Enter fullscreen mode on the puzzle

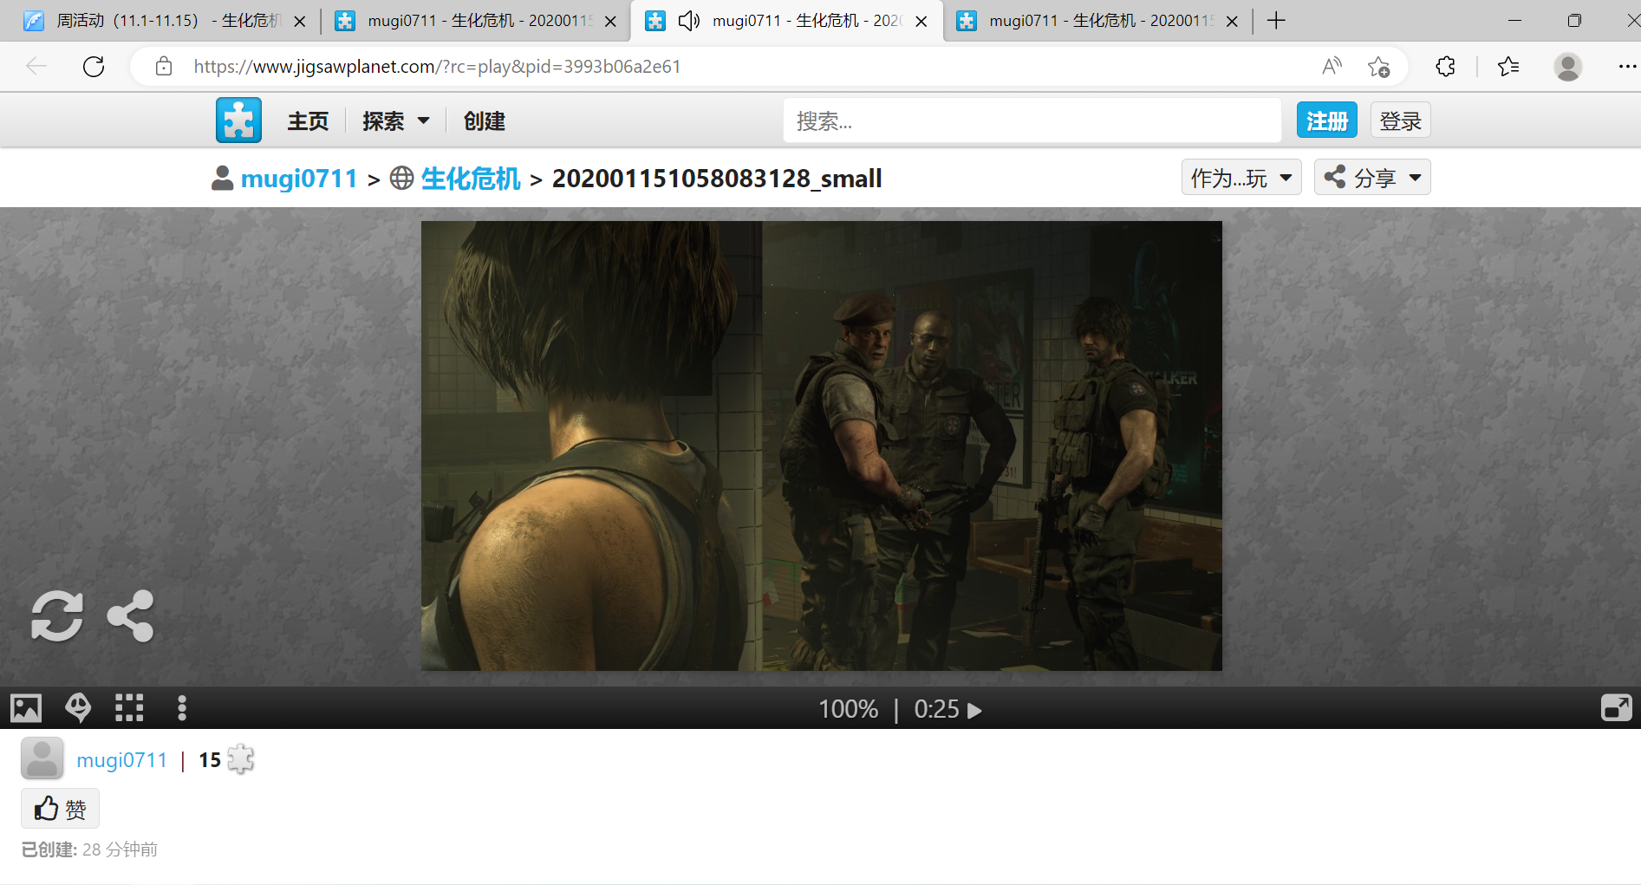click(x=1617, y=708)
